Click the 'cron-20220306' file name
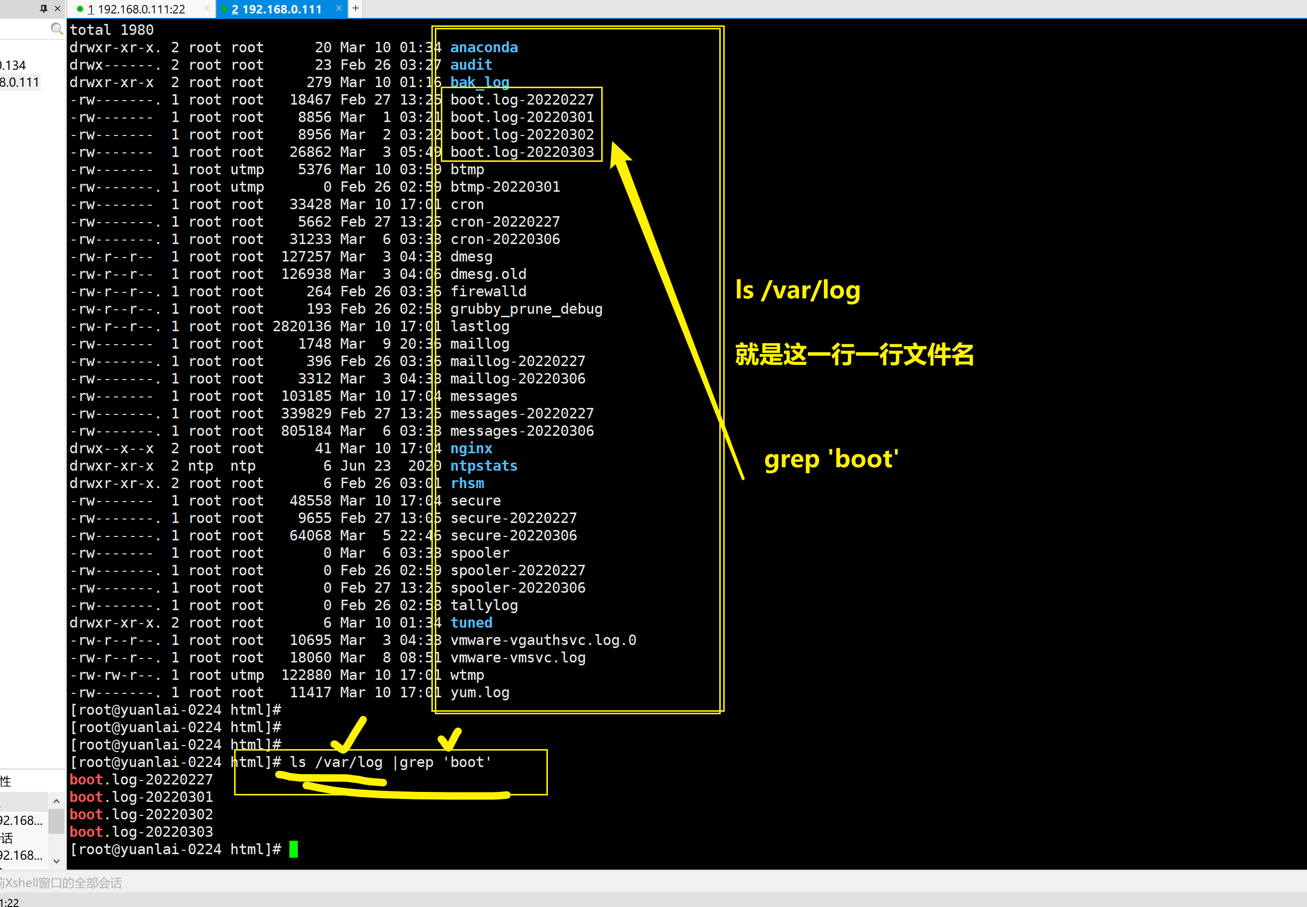 505,239
